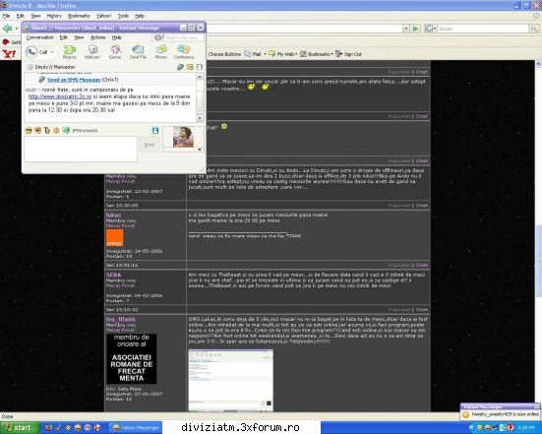
Task: Open the lukas forum username link
Action: click(114, 216)
